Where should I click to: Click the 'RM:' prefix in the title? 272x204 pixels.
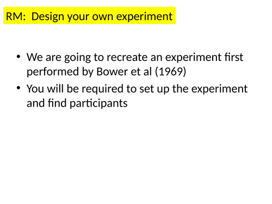(16, 16)
